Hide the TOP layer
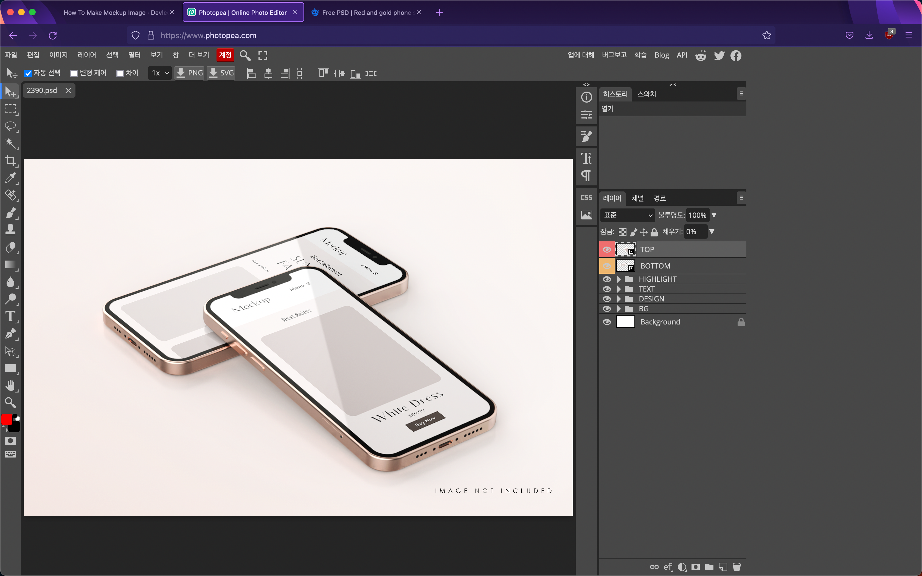The image size is (922, 576). 607,250
